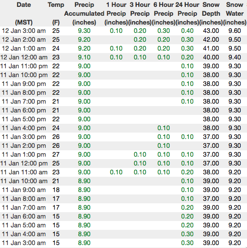Click the 1 Hour Precip header

(116, 13)
